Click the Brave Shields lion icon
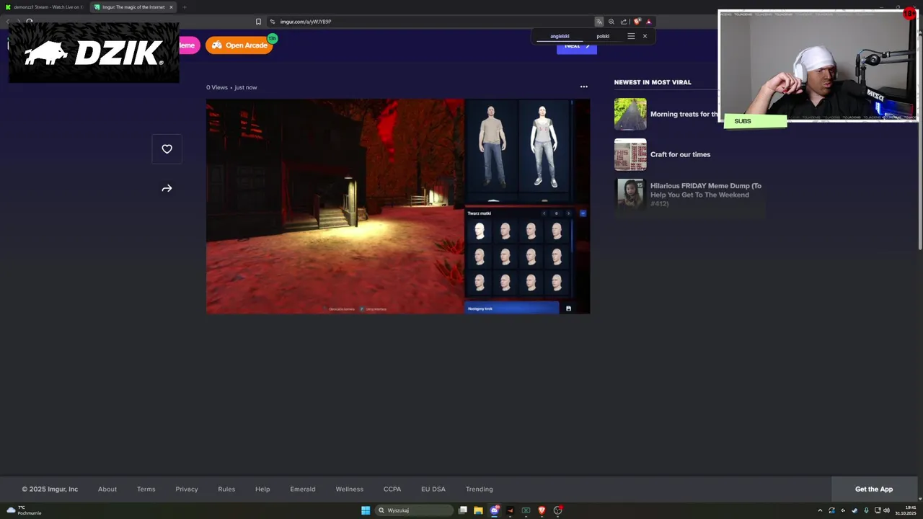 [x=637, y=22]
